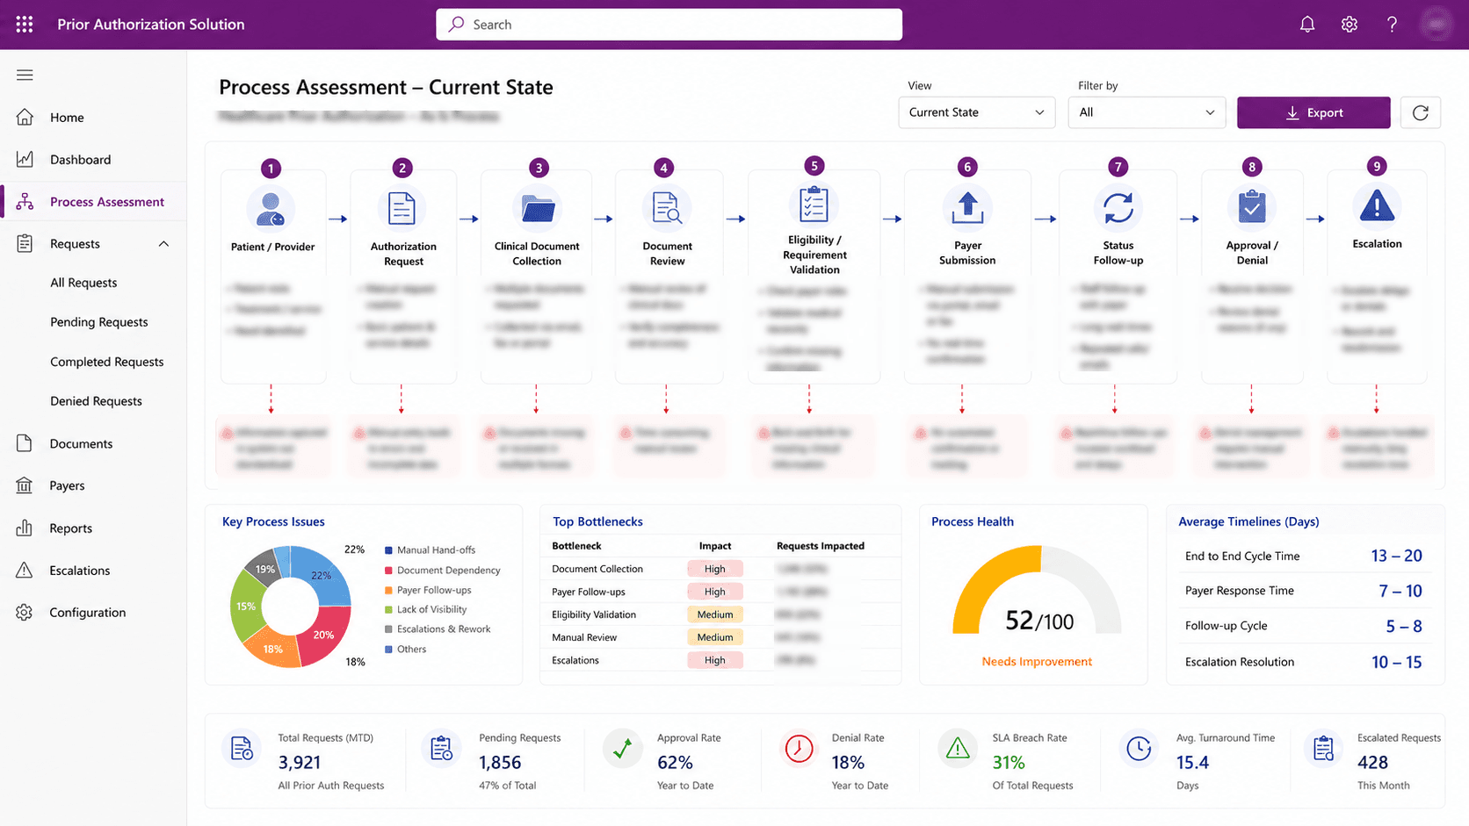Click End to End Cycle Time value 13 – 20

(1396, 556)
